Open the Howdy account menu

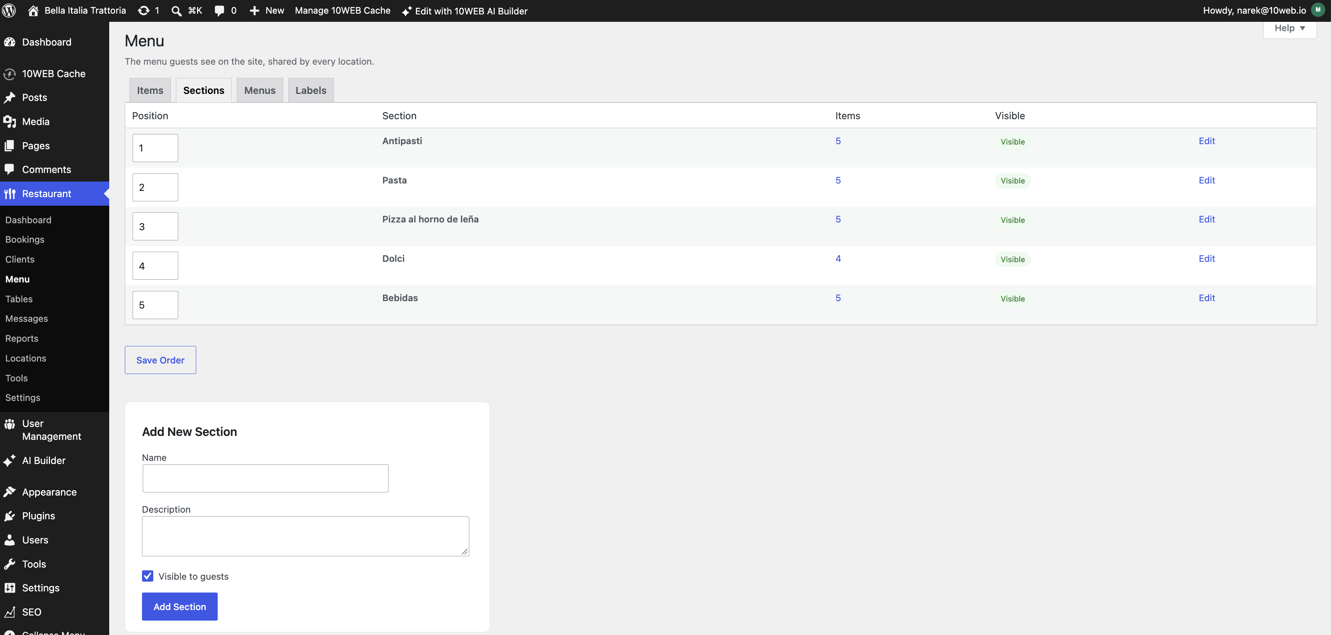tap(1255, 10)
